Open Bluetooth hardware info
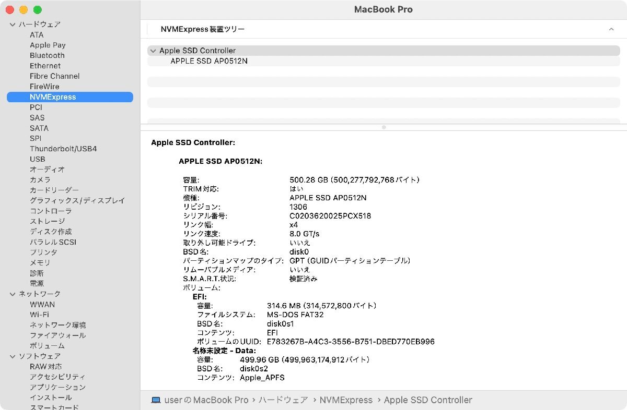 (47, 55)
